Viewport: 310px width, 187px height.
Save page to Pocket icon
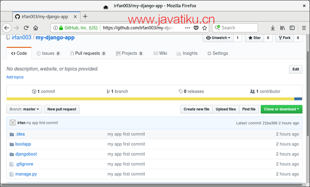click(196, 28)
